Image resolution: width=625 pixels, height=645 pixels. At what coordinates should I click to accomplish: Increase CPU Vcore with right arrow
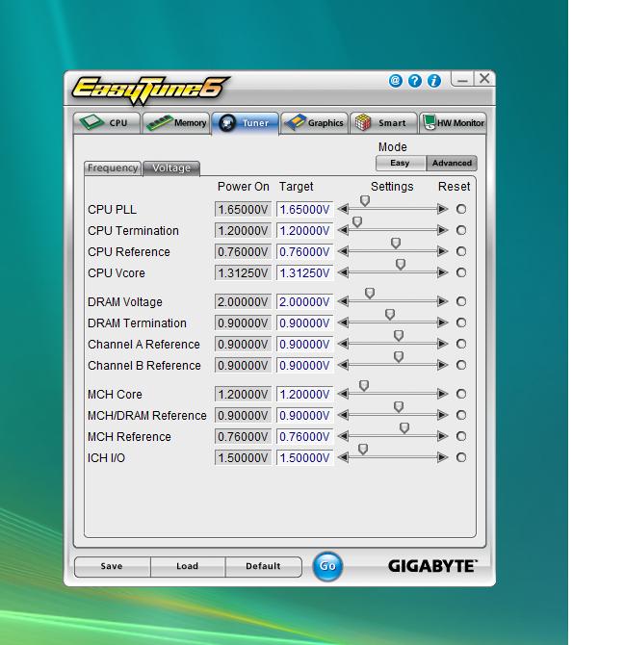point(443,272)
